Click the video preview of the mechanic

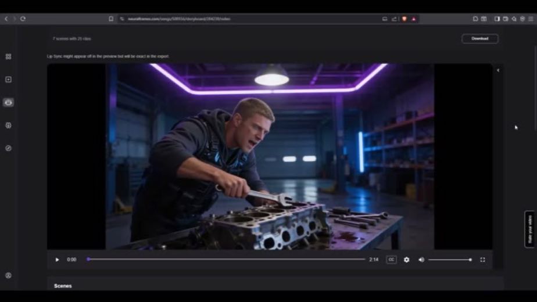270,156
